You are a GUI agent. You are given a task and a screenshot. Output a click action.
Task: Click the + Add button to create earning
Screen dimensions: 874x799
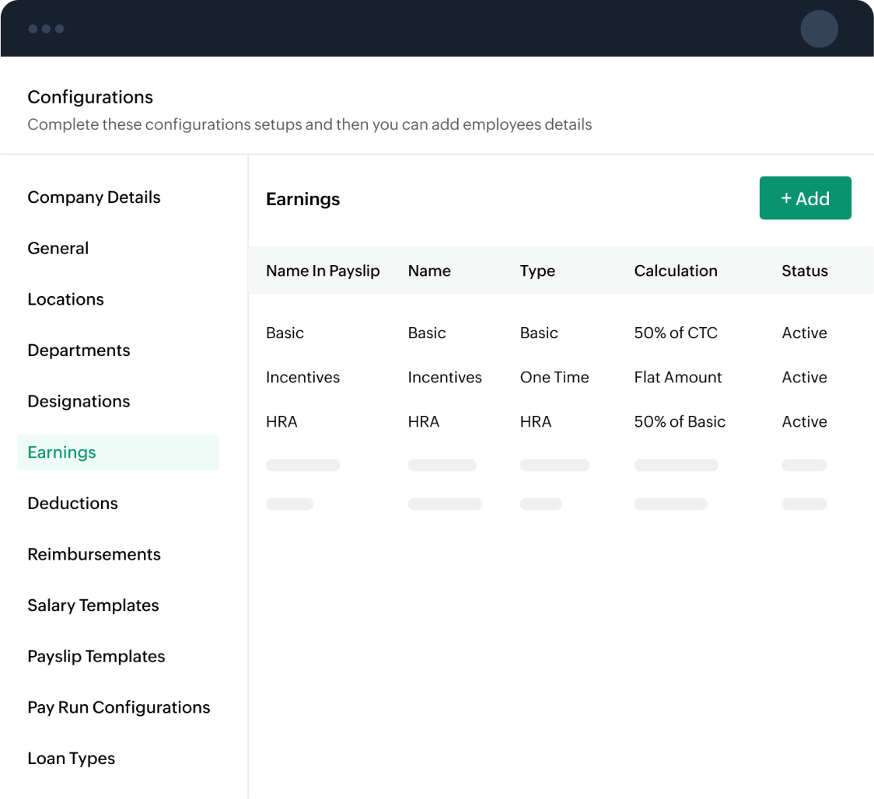click(805, 197)
